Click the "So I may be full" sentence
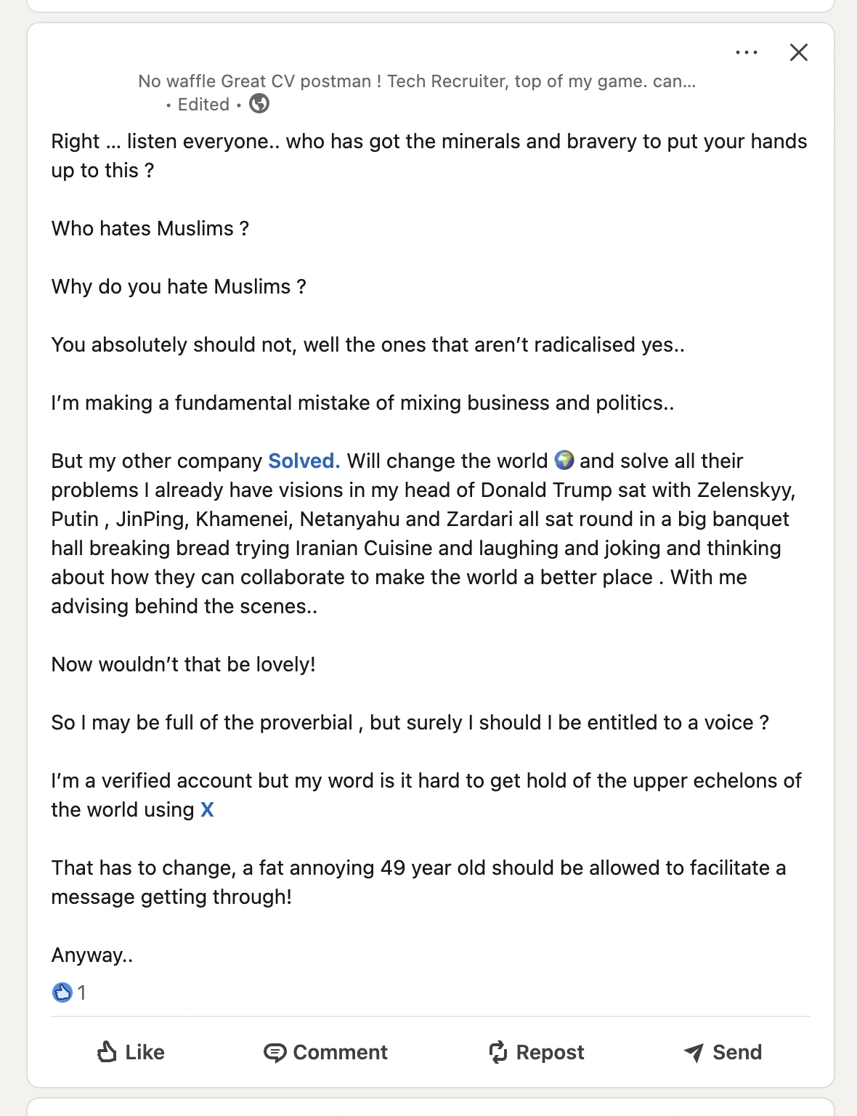Image resolution: width=857 pixels, height=1116 pixels. point(410,722)
